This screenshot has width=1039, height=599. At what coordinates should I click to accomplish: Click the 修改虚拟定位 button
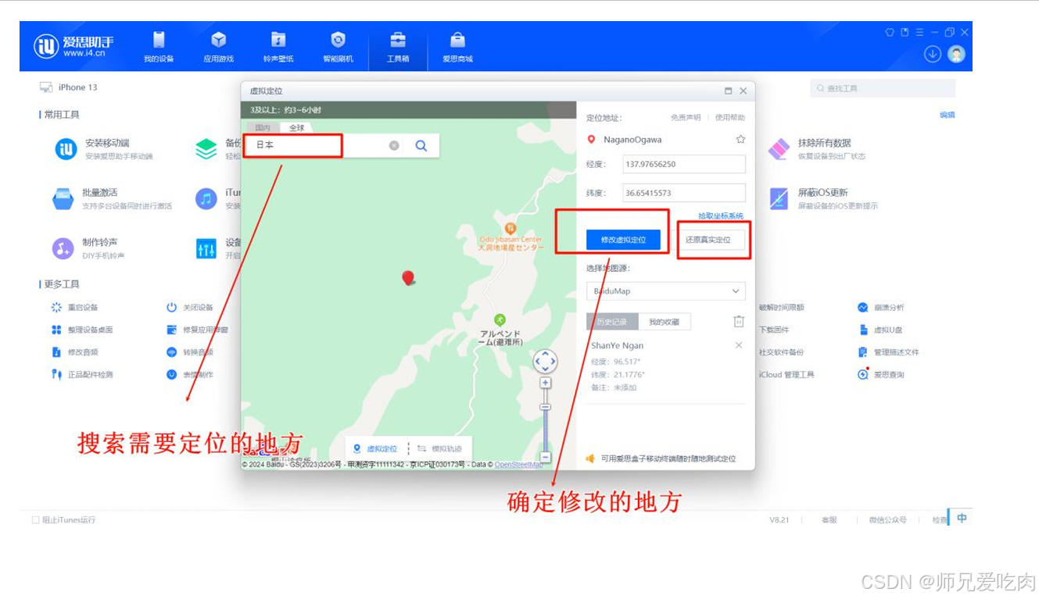coord(623,240)
